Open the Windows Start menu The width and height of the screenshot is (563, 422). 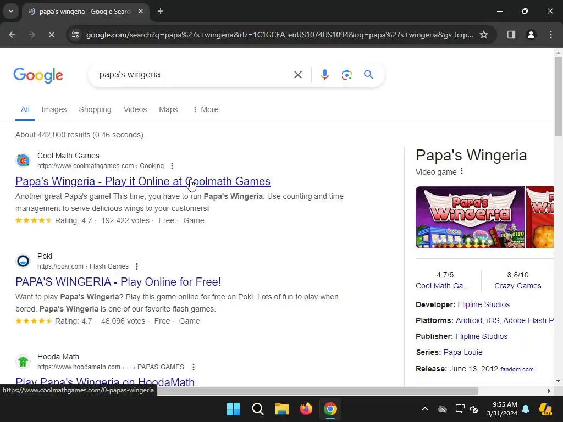pyautogui.click(x=233, y=409)
